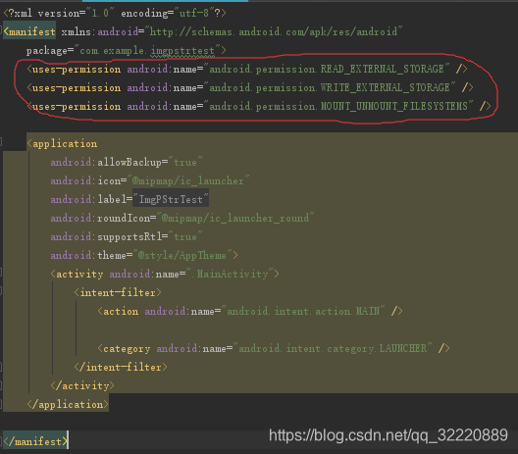The height and width of the screenshot is (454, 518).
Task: Click the opening intent-filter tag
Action: tap(118, 292)
